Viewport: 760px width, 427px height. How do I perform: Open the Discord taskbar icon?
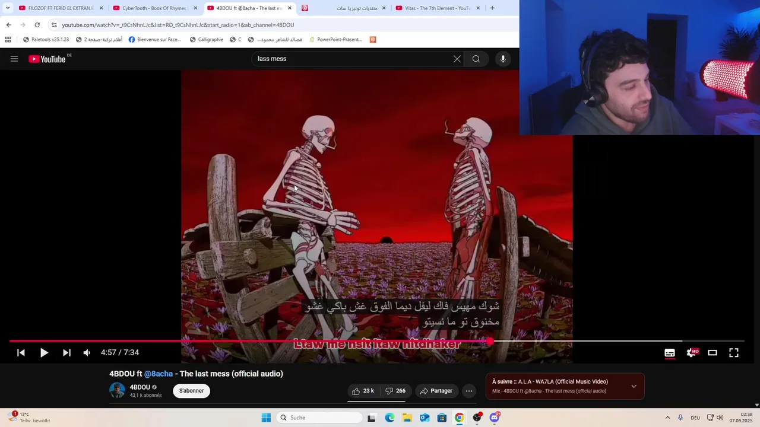coord(495,418)
